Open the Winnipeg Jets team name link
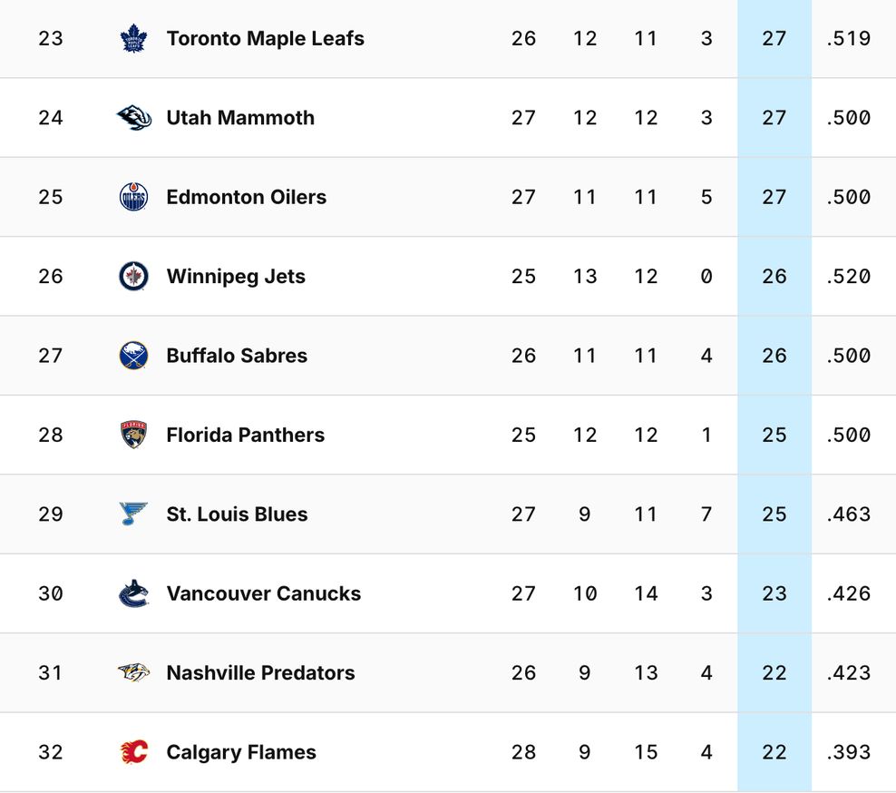The width and height of the screenshot is (896, 793). [x=236, y=277]
